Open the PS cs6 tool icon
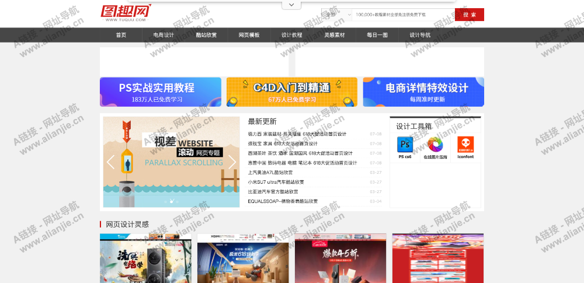This screenshot has height=283, width=584. [x=405, y=144]
